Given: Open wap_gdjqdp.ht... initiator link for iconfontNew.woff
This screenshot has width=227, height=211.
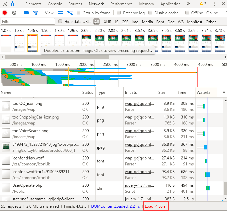Looking at the screenshot, I should click(x=139, y=158).
